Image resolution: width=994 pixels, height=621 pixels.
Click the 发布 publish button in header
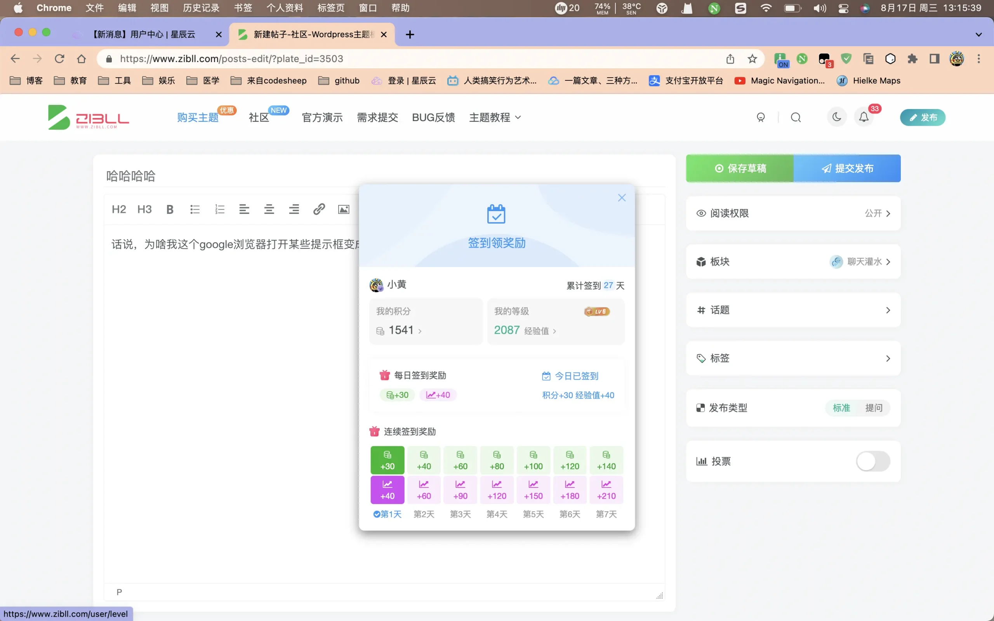tap(923, 118)
